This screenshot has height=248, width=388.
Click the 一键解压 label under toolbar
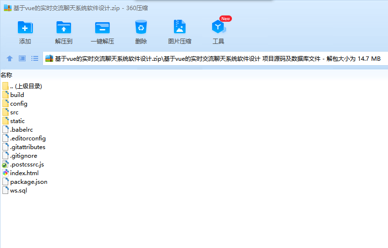pos(102,41)
